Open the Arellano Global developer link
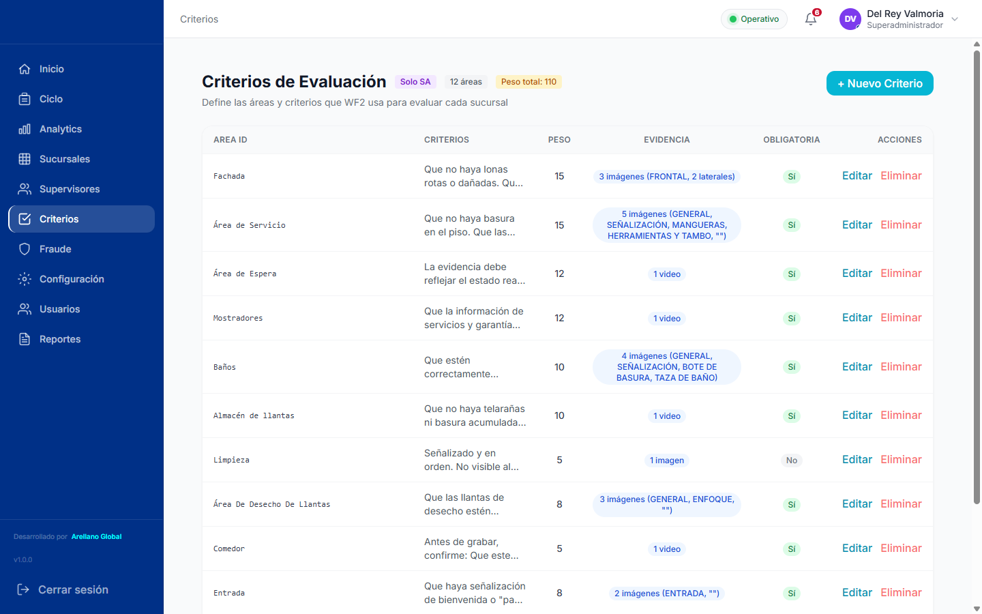Image resolution: width=982 pixels, height=614 pixels. [x=97, y=537]
